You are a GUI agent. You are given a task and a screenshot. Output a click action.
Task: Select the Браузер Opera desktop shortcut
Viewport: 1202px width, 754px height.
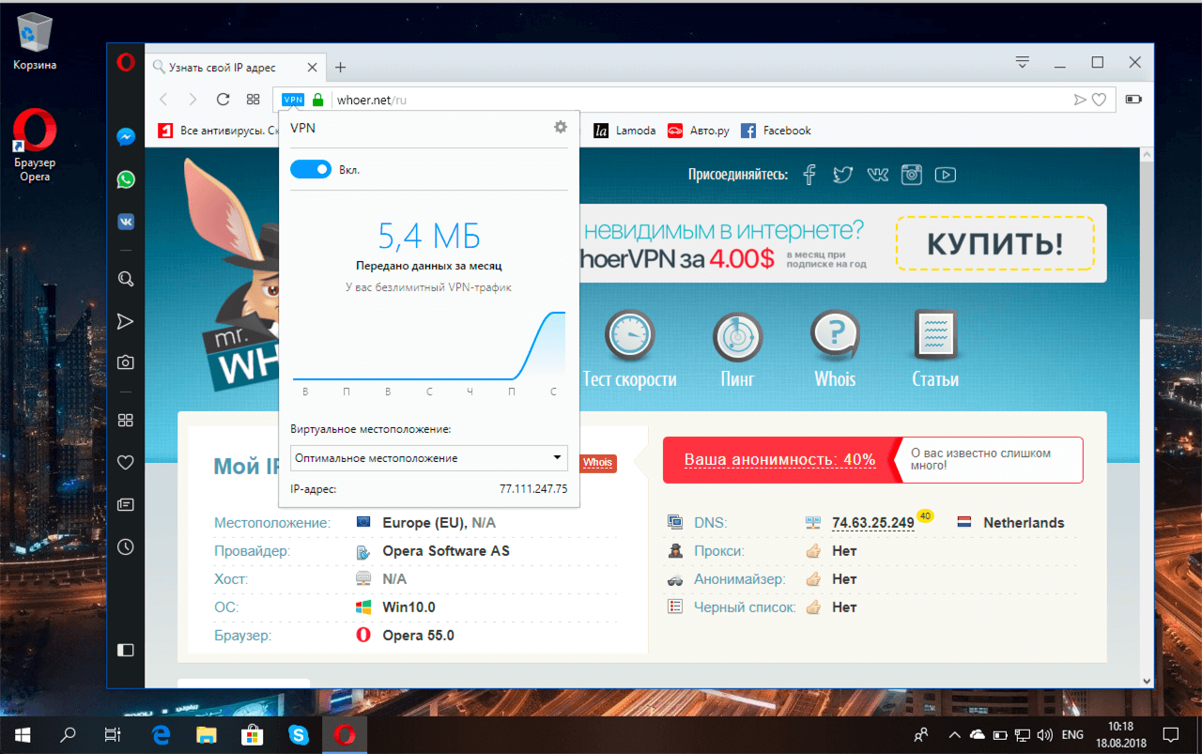pos(35,146)
